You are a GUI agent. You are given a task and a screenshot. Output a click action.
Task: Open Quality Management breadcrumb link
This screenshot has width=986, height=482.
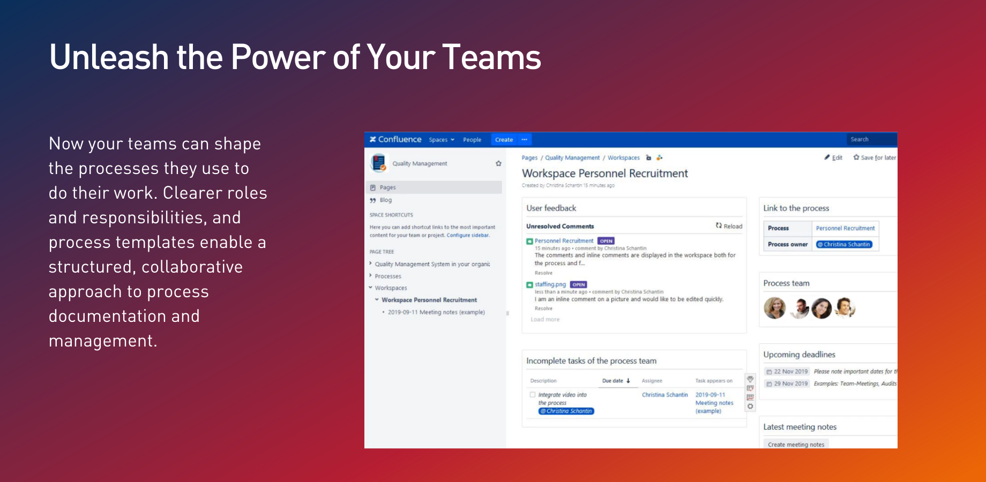click(572, 158)
